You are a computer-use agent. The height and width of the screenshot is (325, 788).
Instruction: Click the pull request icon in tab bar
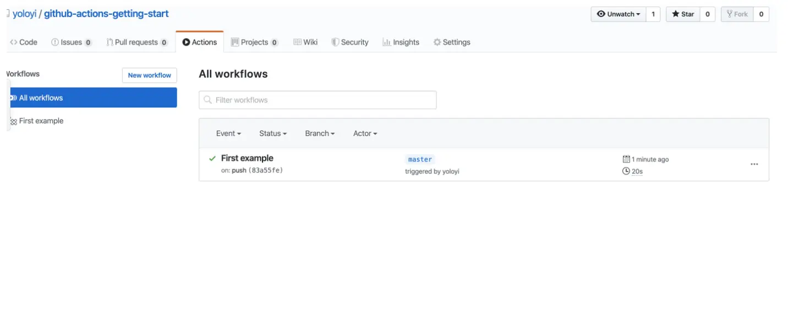click(110, 42)
